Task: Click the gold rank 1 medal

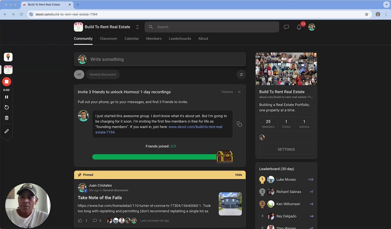Action: click(x=262, y=180)
